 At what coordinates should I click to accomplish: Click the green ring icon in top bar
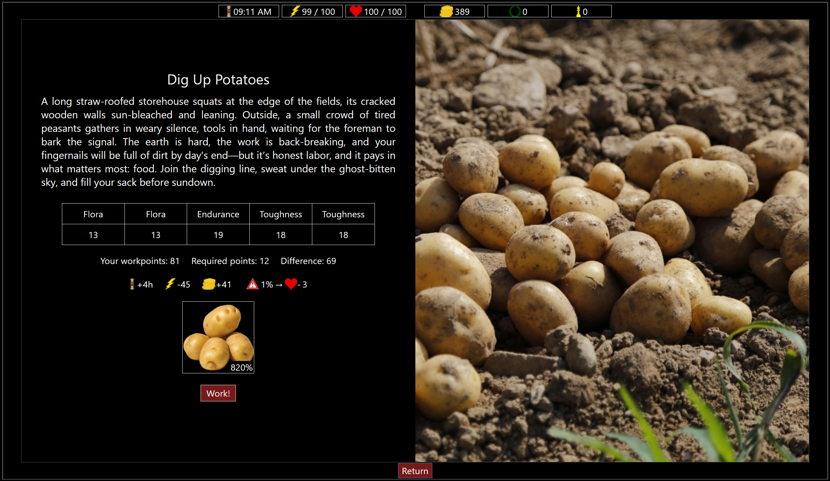point(515,11)
